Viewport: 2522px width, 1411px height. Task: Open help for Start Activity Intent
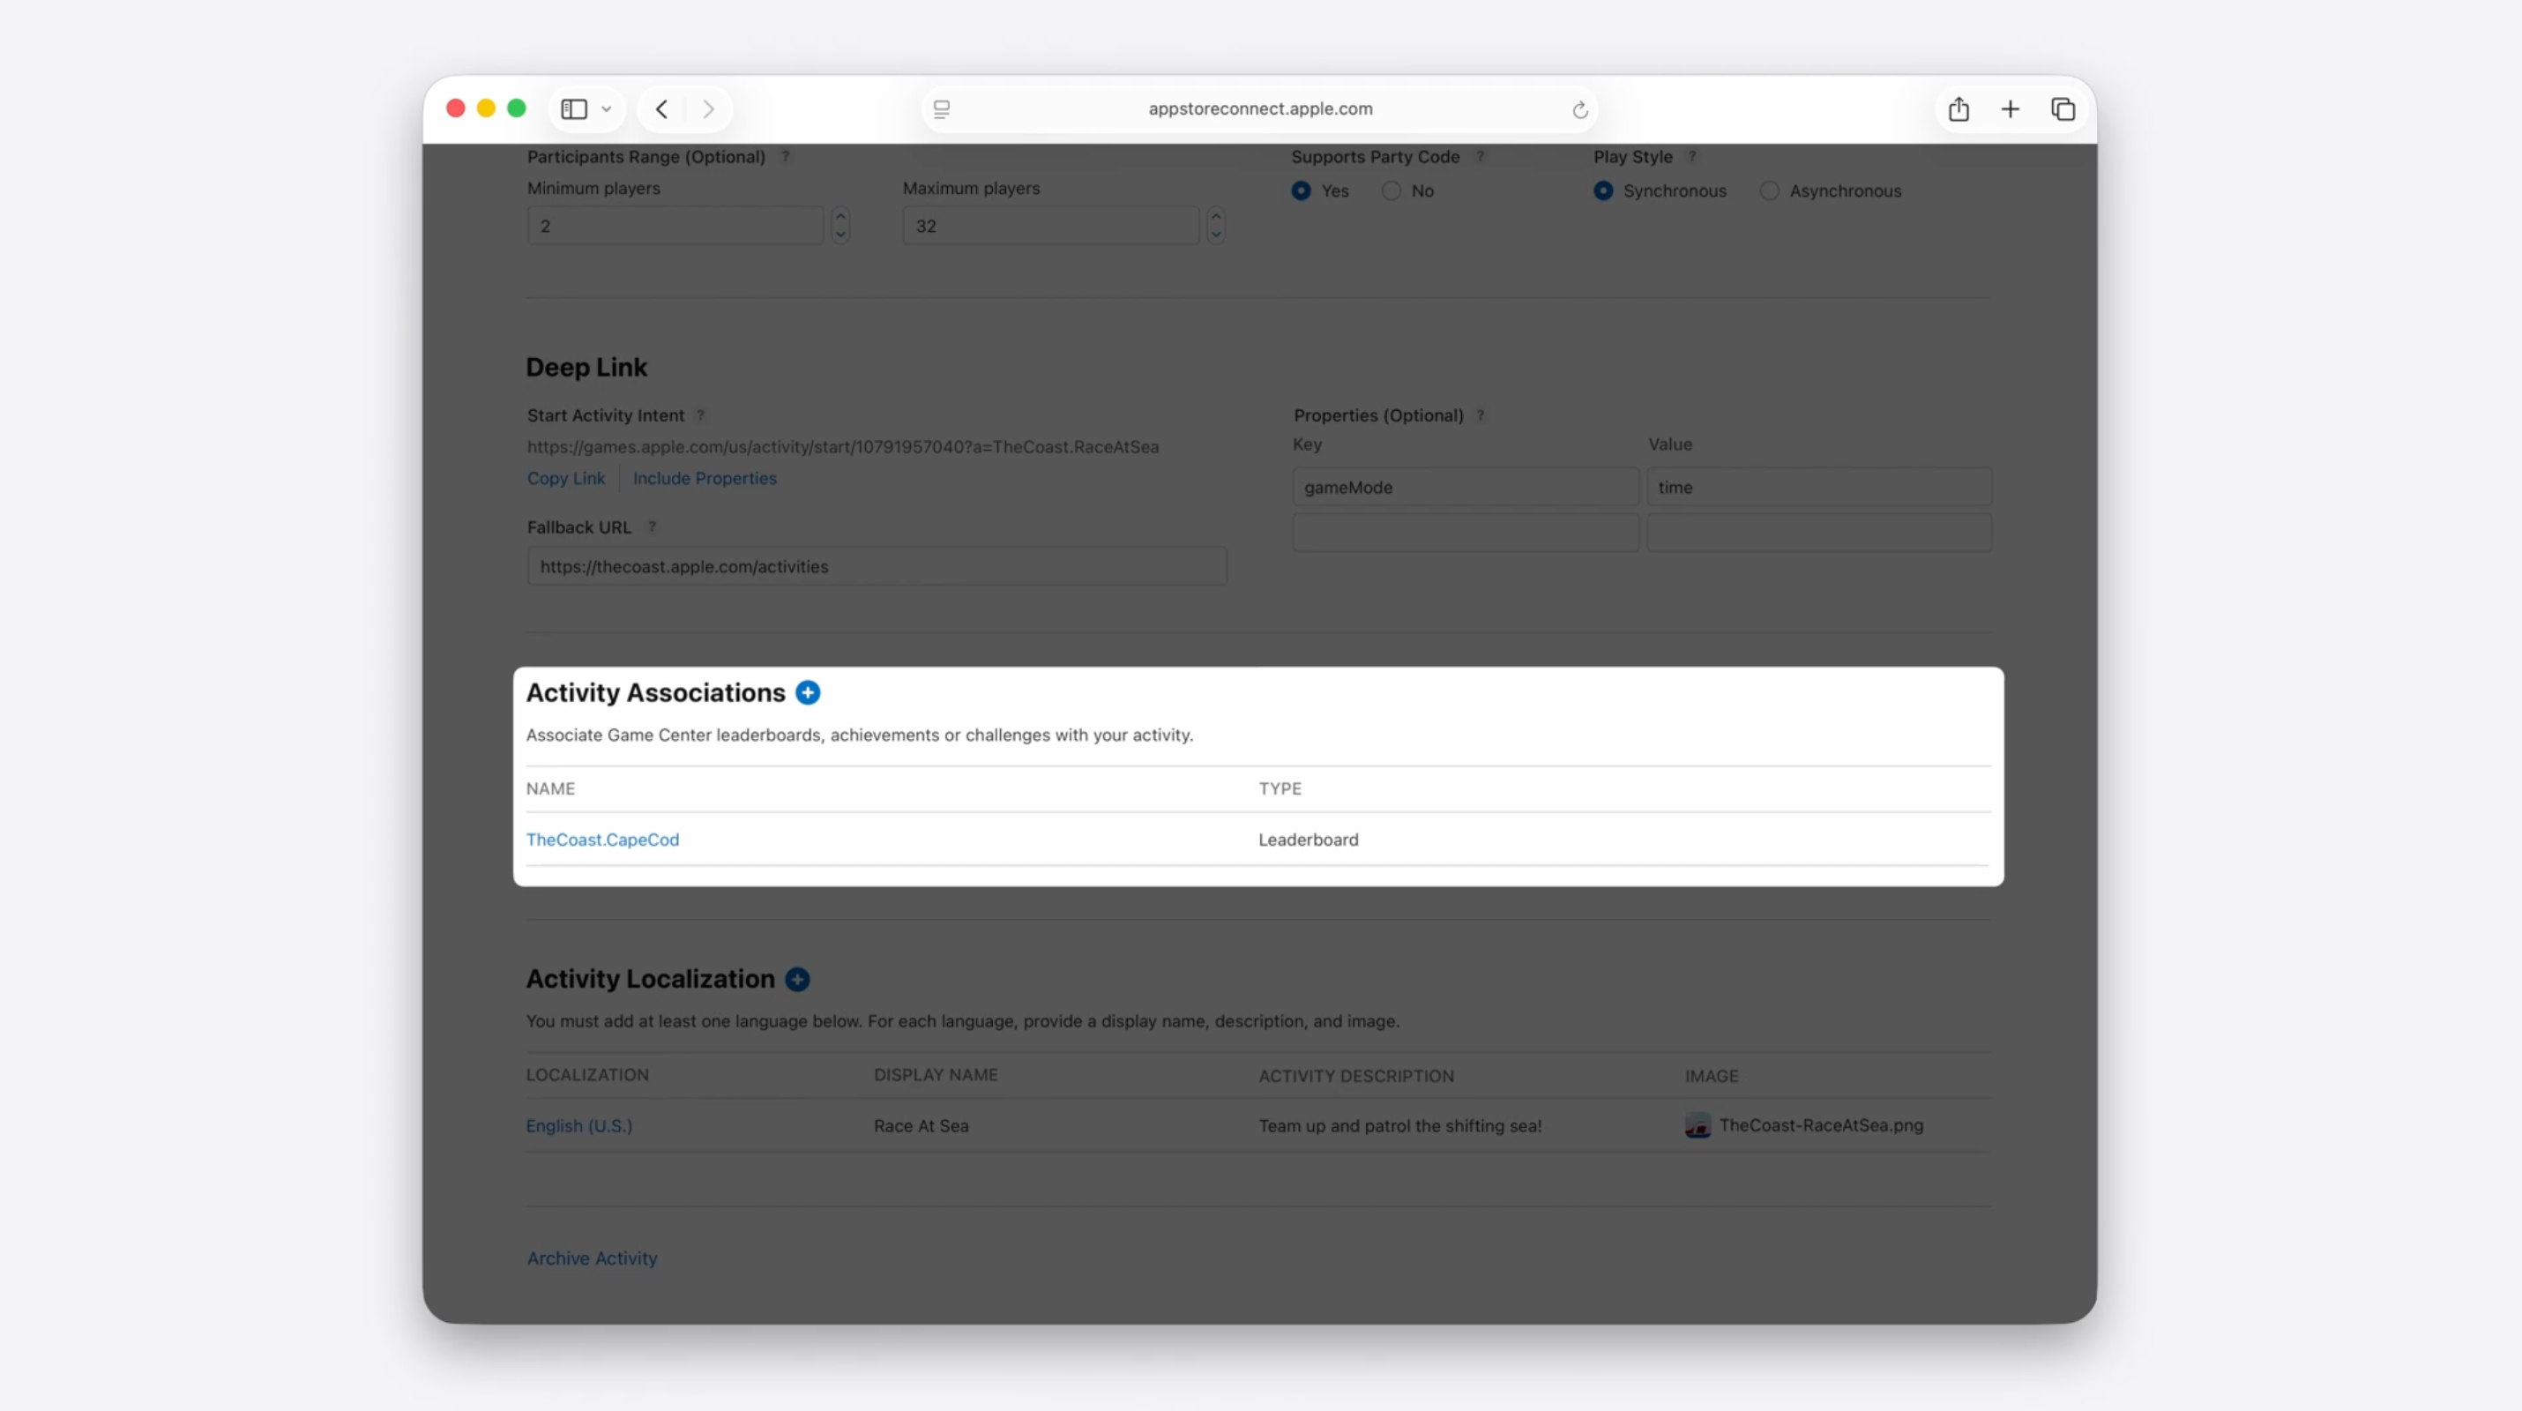(x=701, y=415)
